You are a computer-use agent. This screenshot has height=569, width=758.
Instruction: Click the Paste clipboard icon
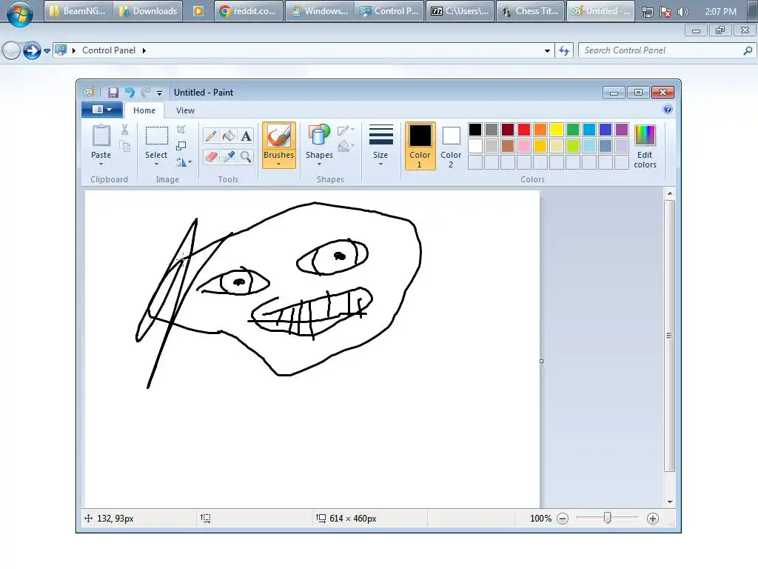pyautogui.click(x=101, y=136)
